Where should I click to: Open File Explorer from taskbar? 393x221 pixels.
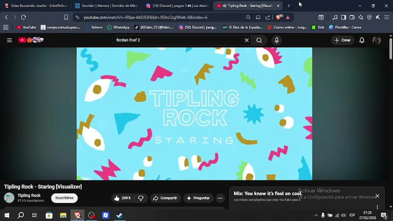click(63, 215)
